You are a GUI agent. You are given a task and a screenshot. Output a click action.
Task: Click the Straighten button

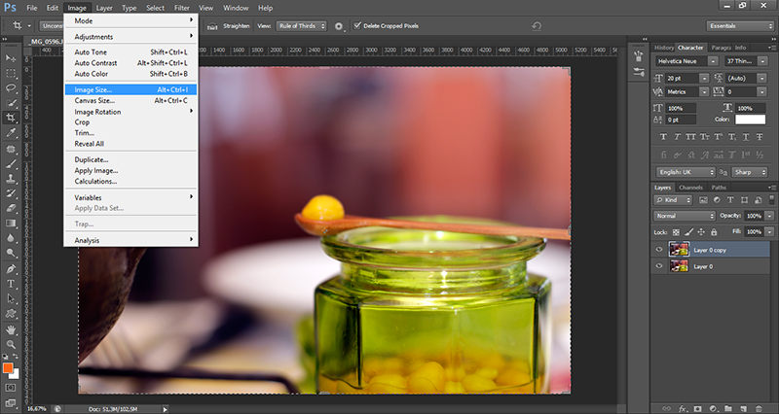235,25
